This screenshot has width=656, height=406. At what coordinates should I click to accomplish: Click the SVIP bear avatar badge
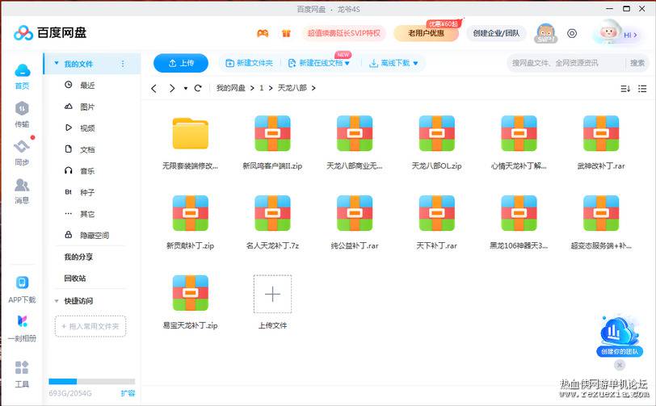[546, 33]
